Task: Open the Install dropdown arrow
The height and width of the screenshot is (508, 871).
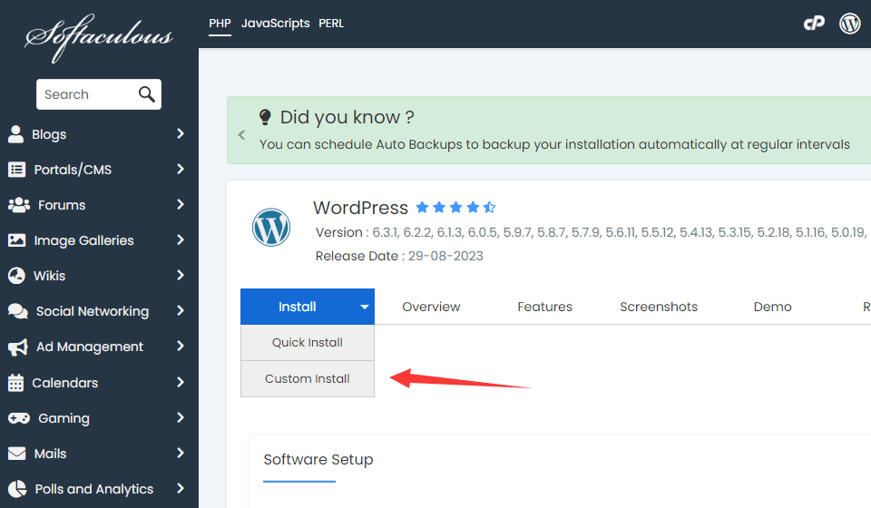Action: pyautogui.click(x=364, y=307)
